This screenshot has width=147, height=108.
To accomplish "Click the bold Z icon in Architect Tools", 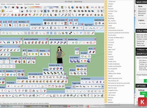I will 51,28.
